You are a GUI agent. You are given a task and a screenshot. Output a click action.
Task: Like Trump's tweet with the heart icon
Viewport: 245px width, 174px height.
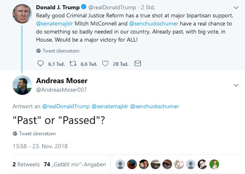[105, 63]
